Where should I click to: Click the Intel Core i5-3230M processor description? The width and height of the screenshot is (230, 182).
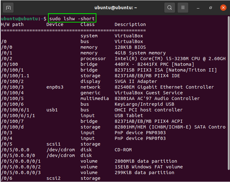(x=170, y=59)
